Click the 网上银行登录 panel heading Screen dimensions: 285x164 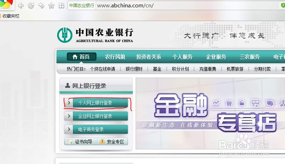tap(89, 86)
